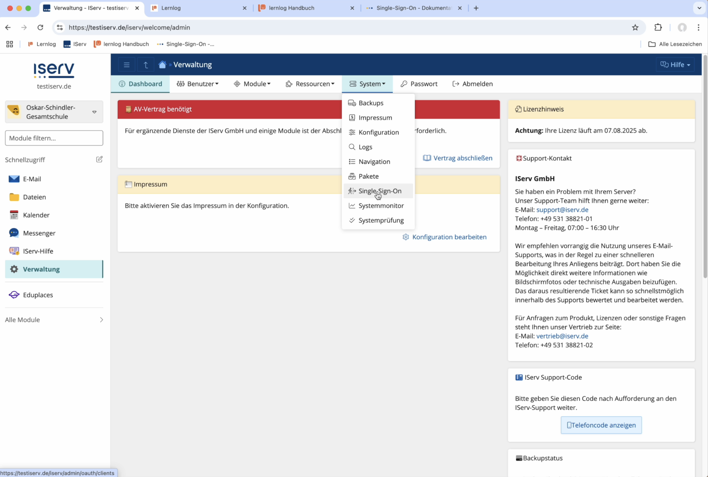
Task: Click the up-arrow navigation icon
Action: [x=146, y=65]
